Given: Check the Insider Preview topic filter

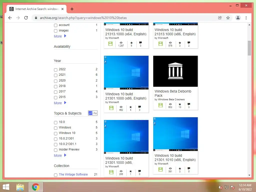Looking at the screenshot, I should pyautogui.click(x=55, y=150).
